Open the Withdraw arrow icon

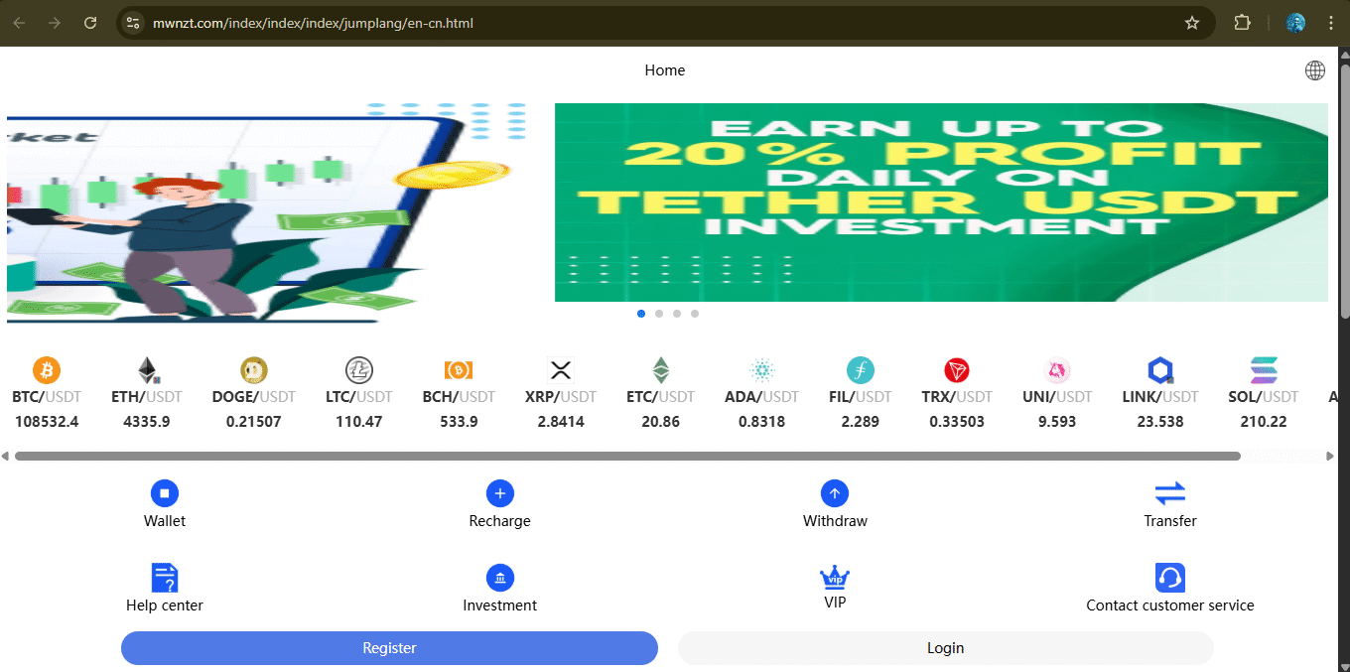(835, 493)
